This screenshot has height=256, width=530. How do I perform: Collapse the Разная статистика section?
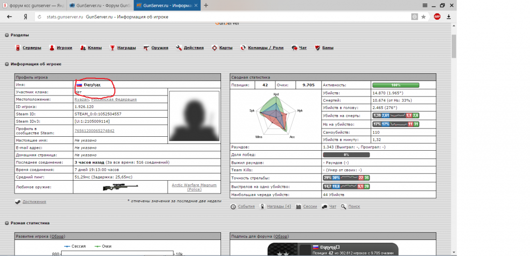(7, 223)
